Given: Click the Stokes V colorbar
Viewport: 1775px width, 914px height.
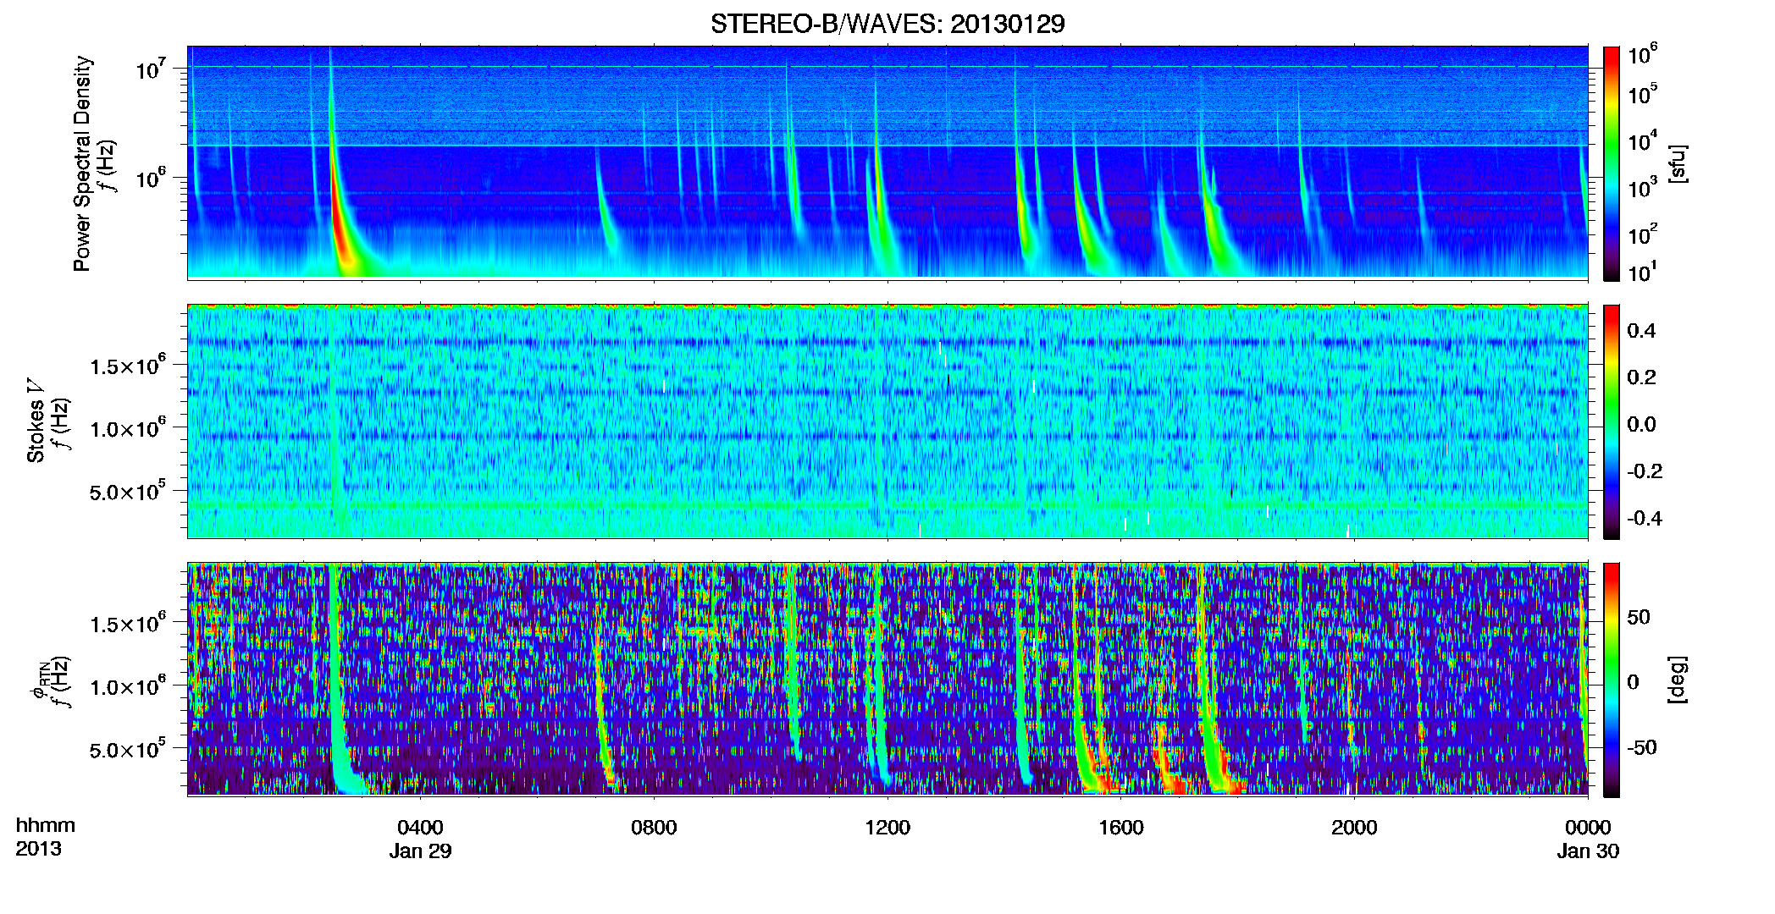Looking at the screenshot, I should point(1612,421).
